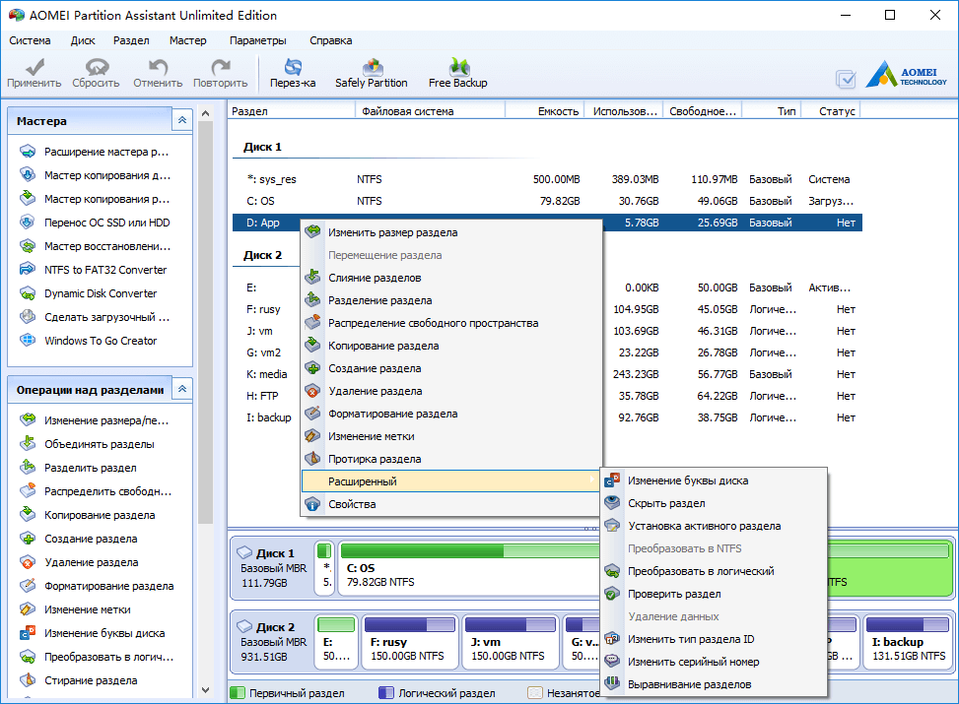Click the Применить (Apply) toolbar icon
The height and width of the screenshot is (704, 959).
(x=34, y=67)
